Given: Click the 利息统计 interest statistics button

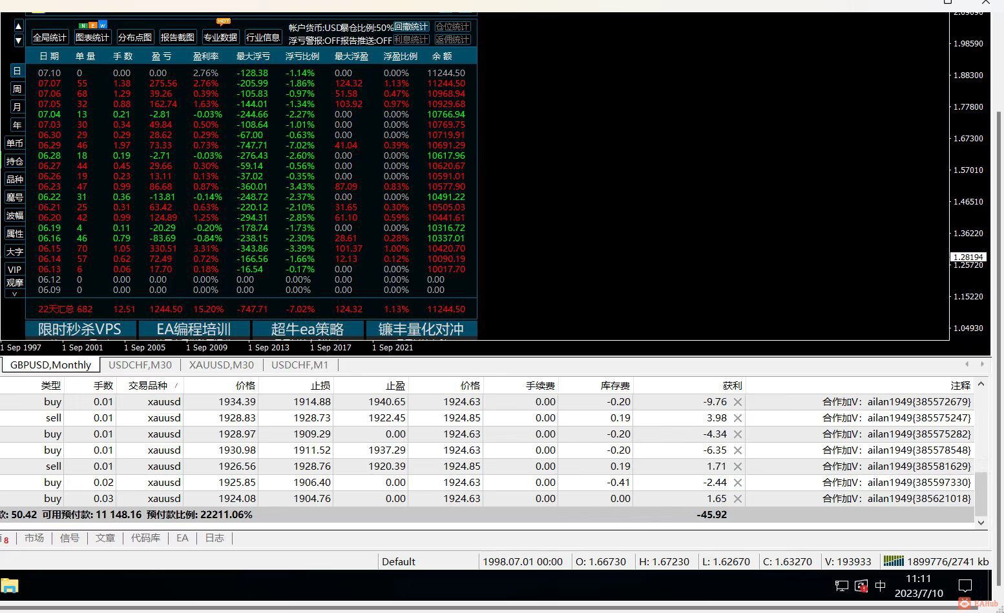Looking at the screenshot, I should 412,39.
